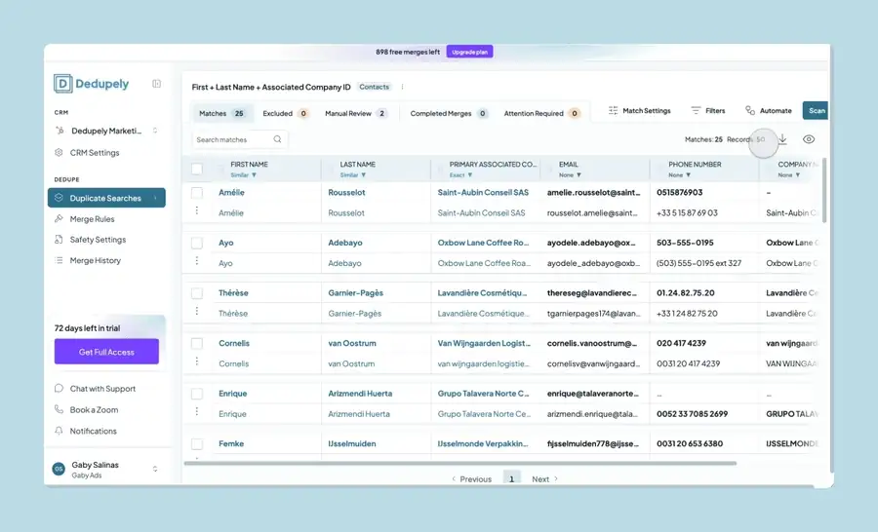Open row menu for Enrique Arizmendi Huerta
This screenshot has height=532, width=878.
click(196, 411)
